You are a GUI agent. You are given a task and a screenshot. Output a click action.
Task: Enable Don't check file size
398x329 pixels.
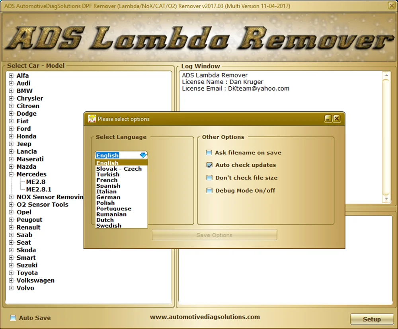point(209,177)
